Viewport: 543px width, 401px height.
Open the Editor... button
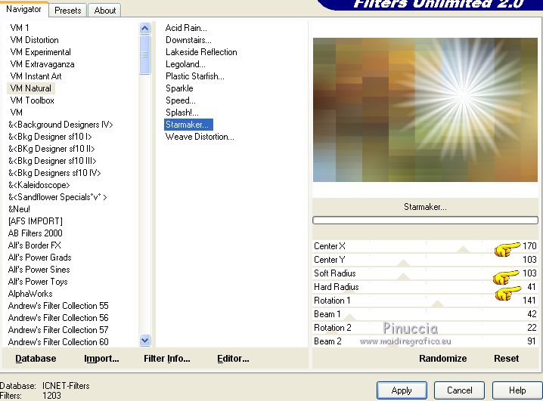click(233, 359)
